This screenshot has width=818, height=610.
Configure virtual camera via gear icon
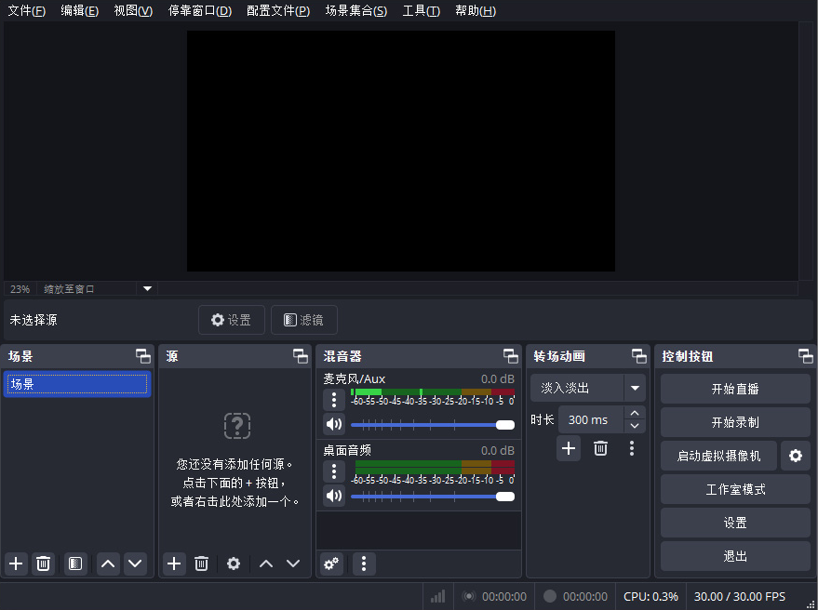[796, 456]
